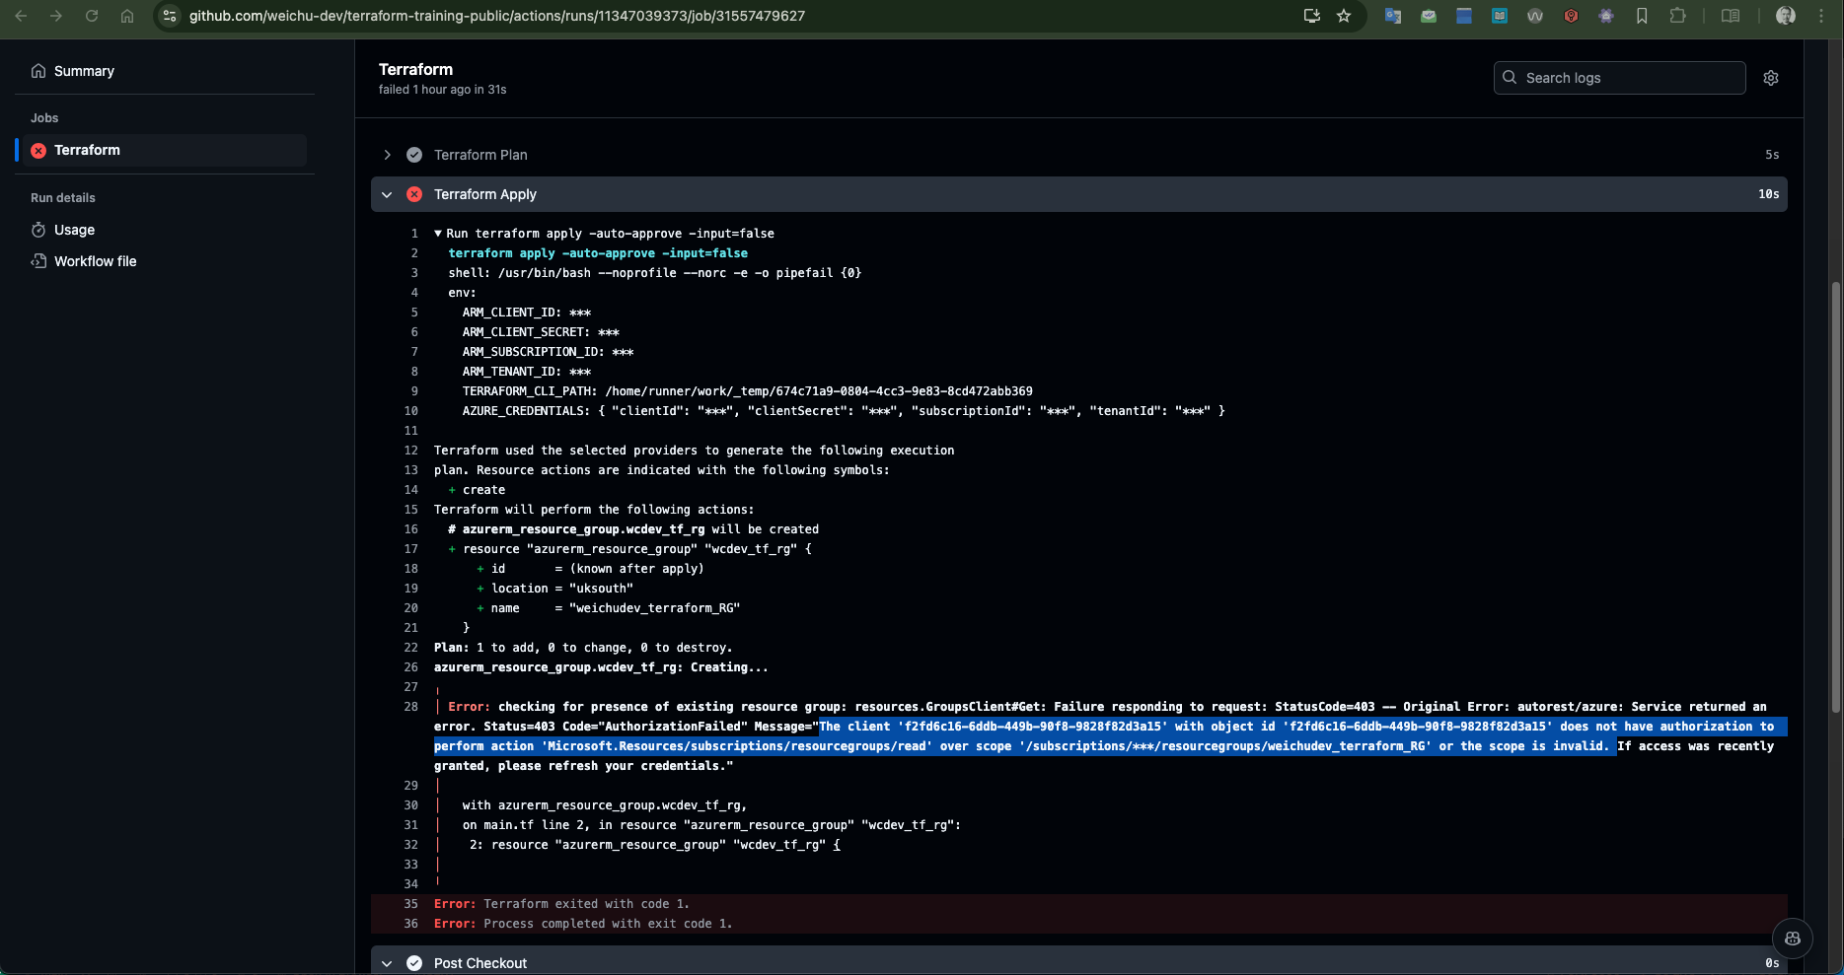Screen dimensions: 1844x975
Task: Open log settings gear menu
Action: [1771, 78]
